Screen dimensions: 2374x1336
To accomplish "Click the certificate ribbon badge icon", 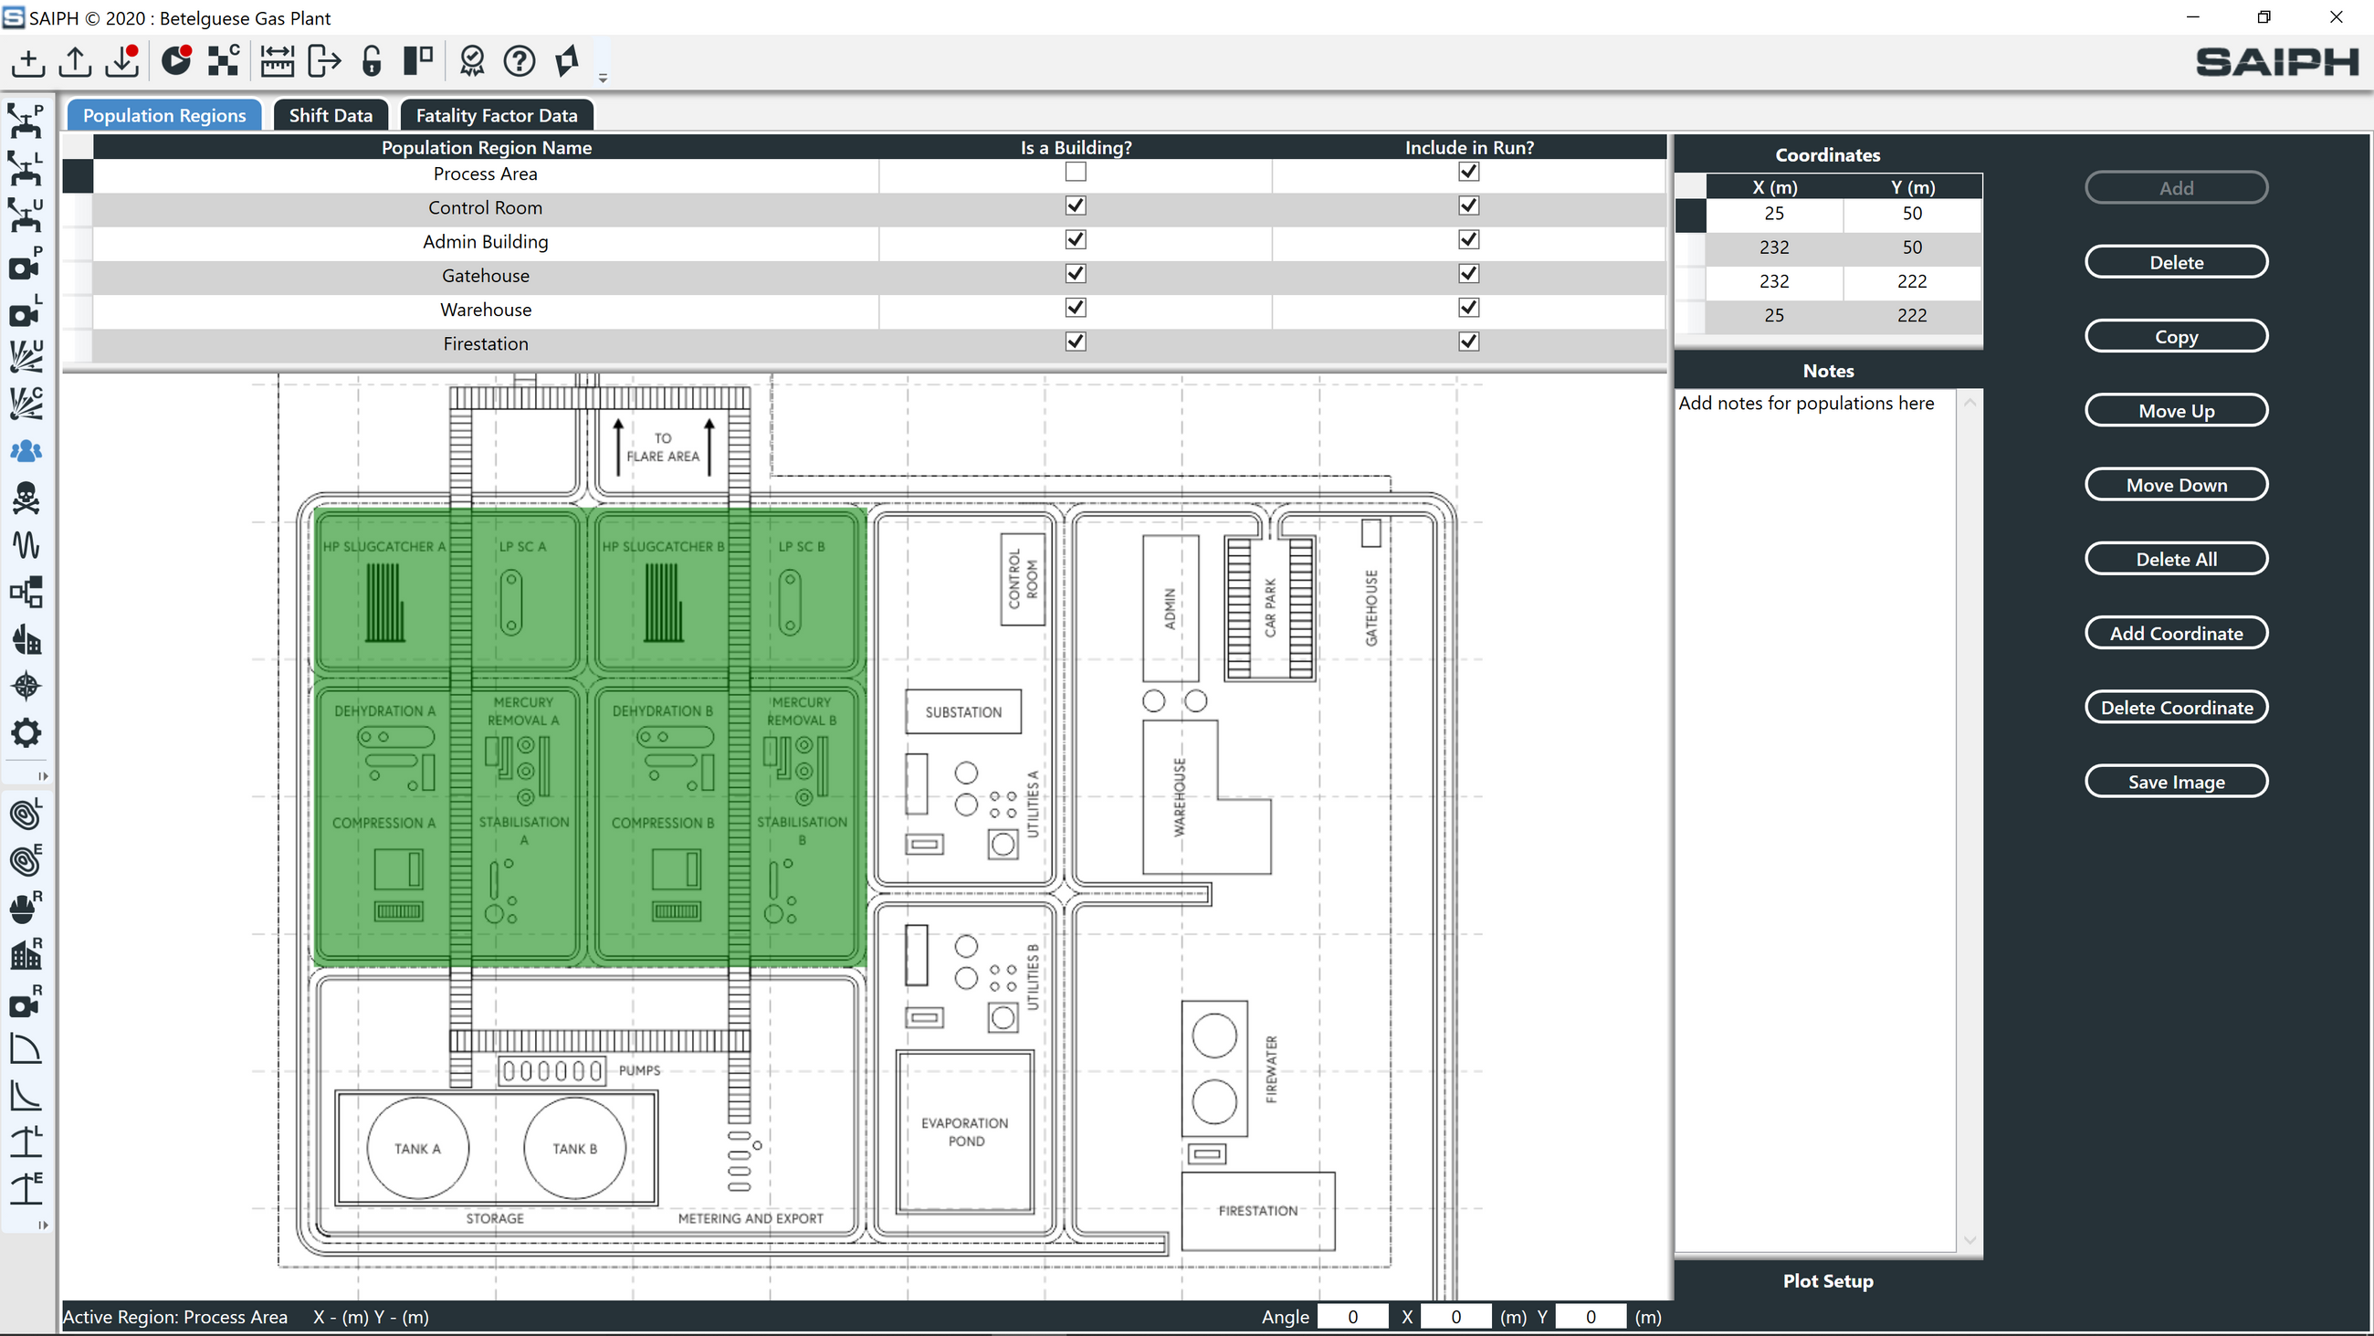I will [472, 62].
